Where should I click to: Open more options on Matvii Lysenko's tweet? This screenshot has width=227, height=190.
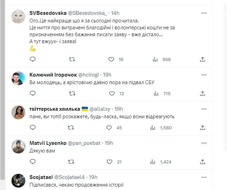click(x=204, y=143)
